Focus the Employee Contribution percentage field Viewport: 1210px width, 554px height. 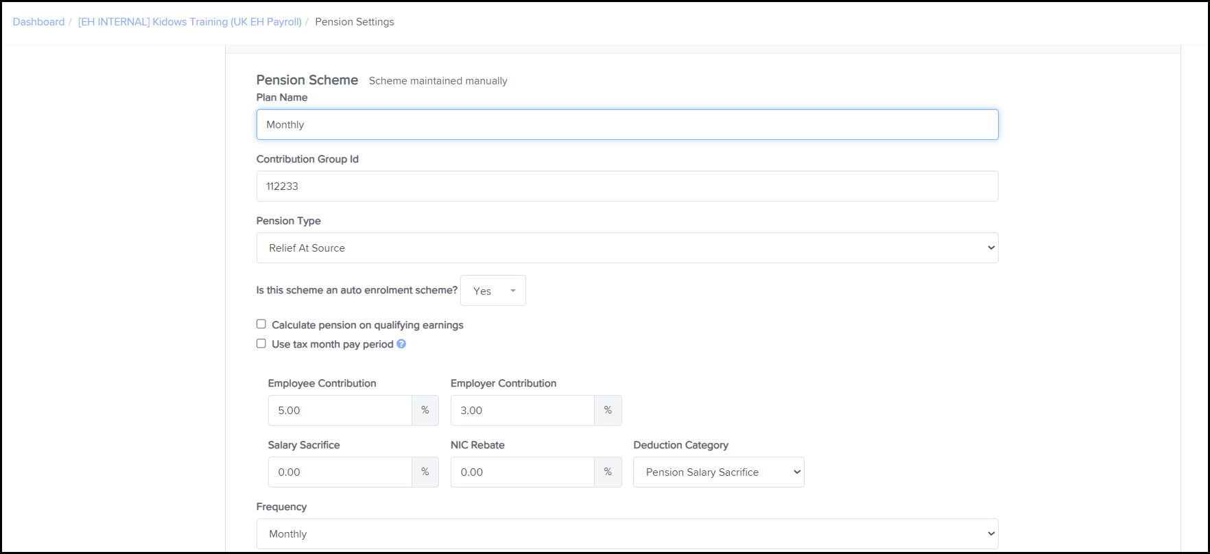(x=340, y=411)
